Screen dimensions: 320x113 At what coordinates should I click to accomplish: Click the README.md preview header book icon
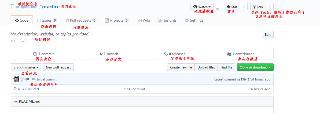click(16, 102)
